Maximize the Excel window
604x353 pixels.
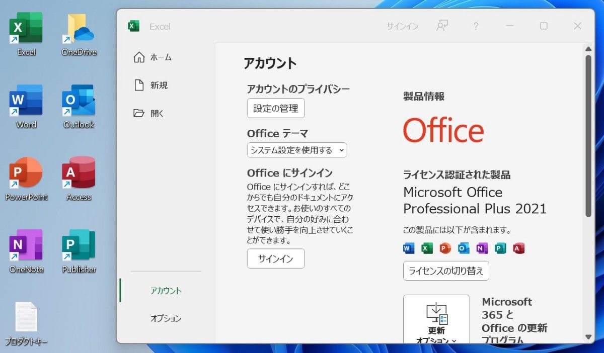544,26
